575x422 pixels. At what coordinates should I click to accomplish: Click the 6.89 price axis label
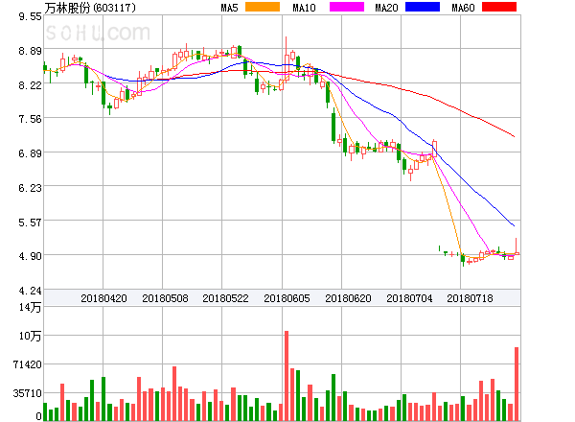tap(30, 153)
